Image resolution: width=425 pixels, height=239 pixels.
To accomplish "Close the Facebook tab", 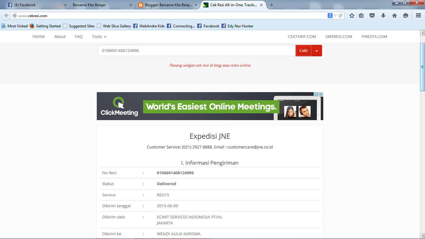I will click(x=65, y=5).
